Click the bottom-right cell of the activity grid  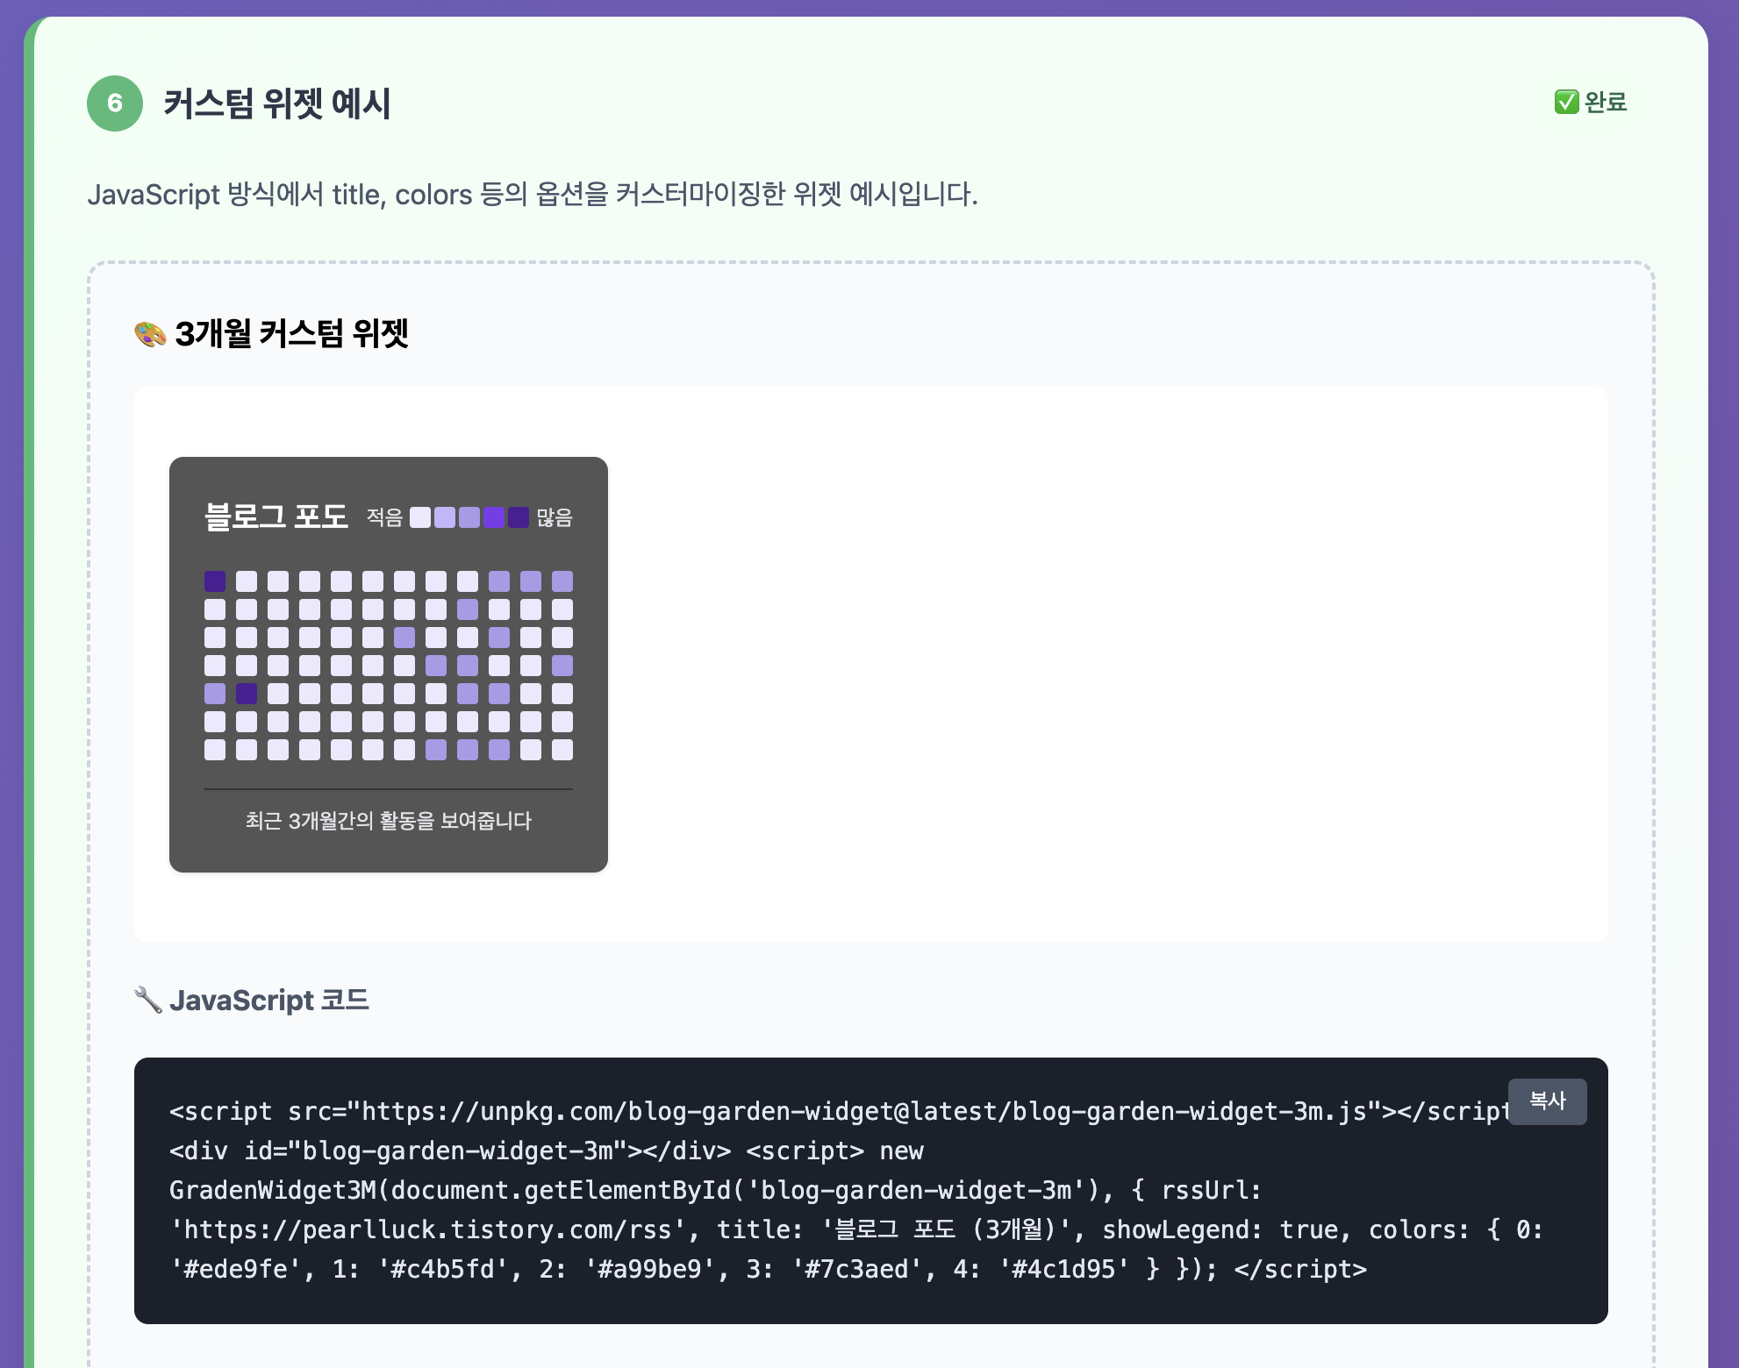562,750
